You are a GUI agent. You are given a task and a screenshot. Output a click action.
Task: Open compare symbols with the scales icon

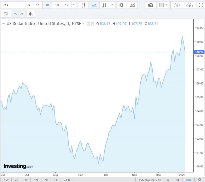[x=6, y=14]
